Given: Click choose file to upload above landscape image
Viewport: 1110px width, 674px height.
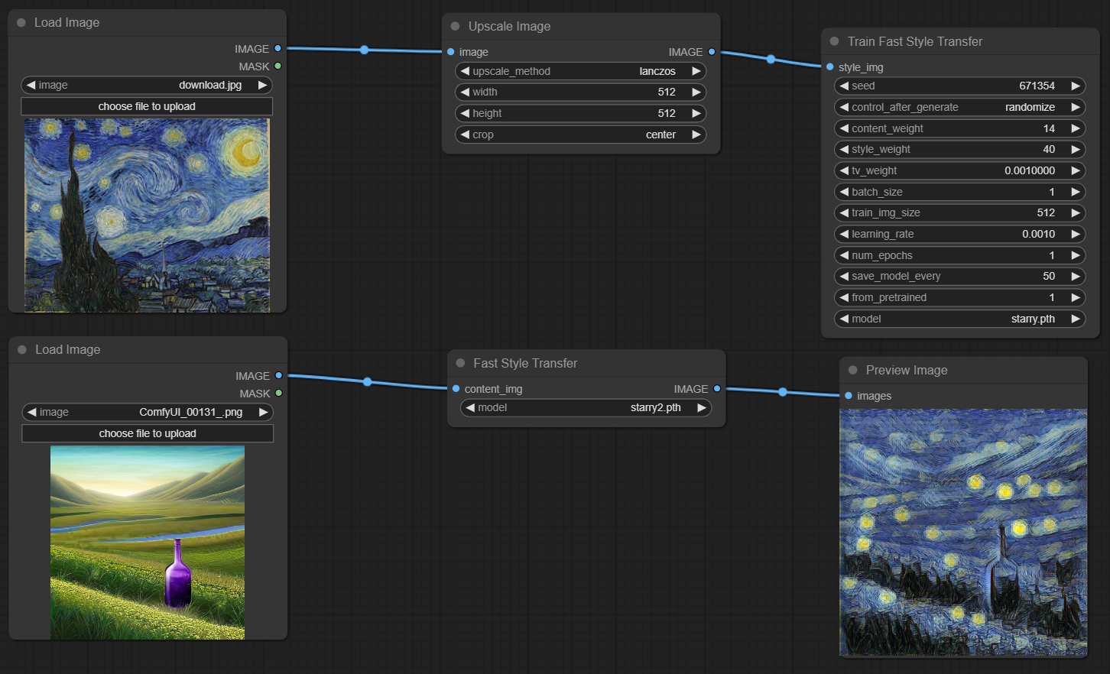Looking at the screenshot, I should [x=148, y=433].
